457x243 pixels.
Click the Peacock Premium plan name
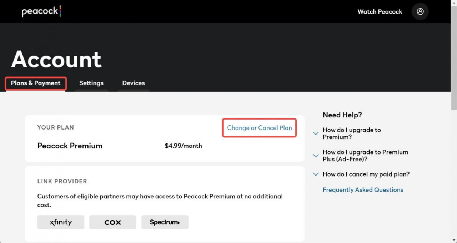click(70, 146)
